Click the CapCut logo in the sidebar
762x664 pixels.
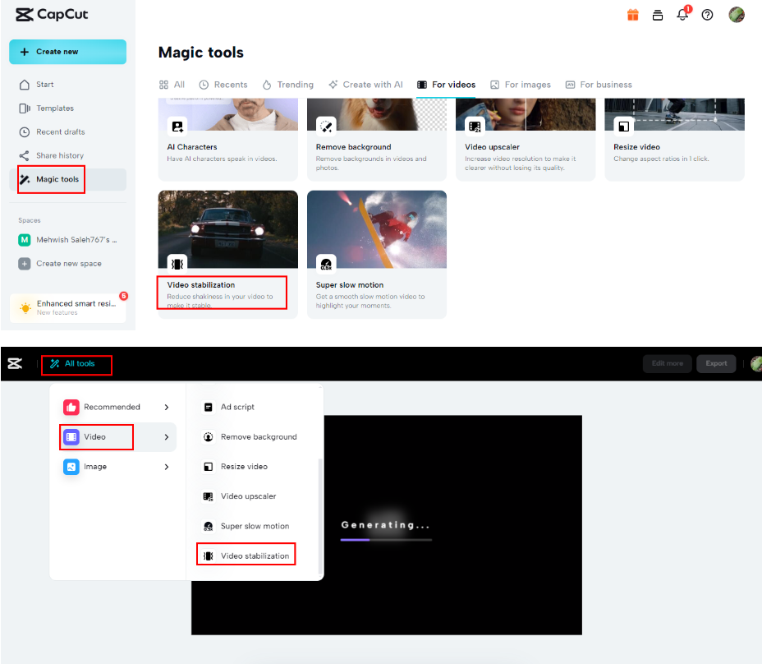[x=52, y=15]
